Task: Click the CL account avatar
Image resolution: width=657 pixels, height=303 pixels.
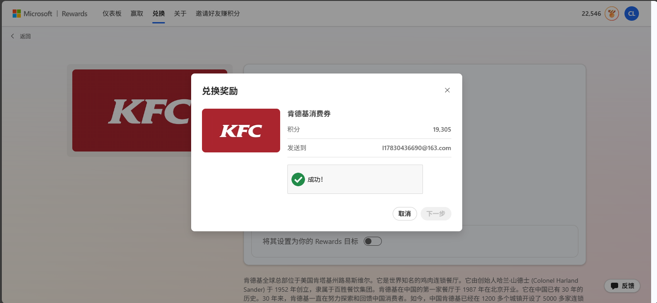Action: tap(631, 13)
